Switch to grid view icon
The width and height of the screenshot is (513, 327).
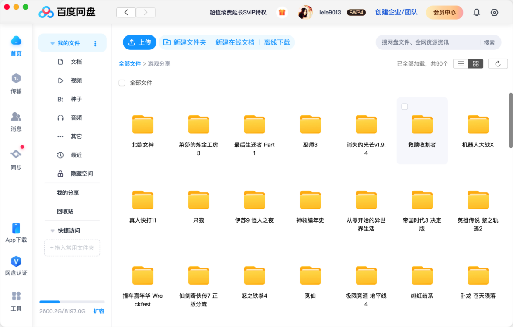point(476,64)
